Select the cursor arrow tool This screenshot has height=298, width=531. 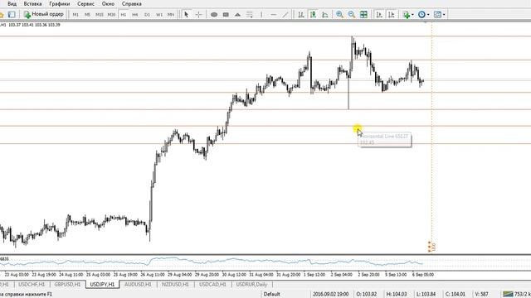186,15
